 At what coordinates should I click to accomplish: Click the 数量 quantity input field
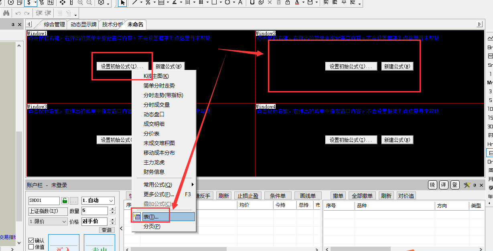(95, 211)
